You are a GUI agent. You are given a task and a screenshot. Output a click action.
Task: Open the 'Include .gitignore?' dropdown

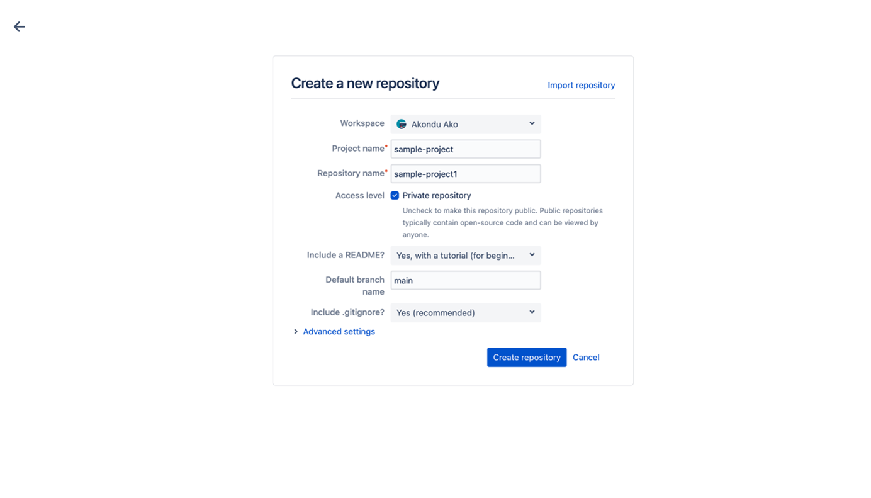pos(466,312)
